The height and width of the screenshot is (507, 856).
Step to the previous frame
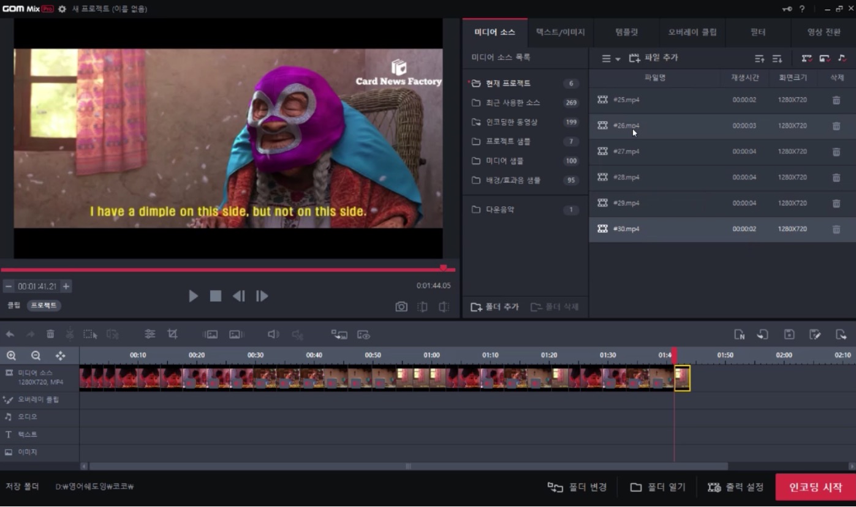238,296
